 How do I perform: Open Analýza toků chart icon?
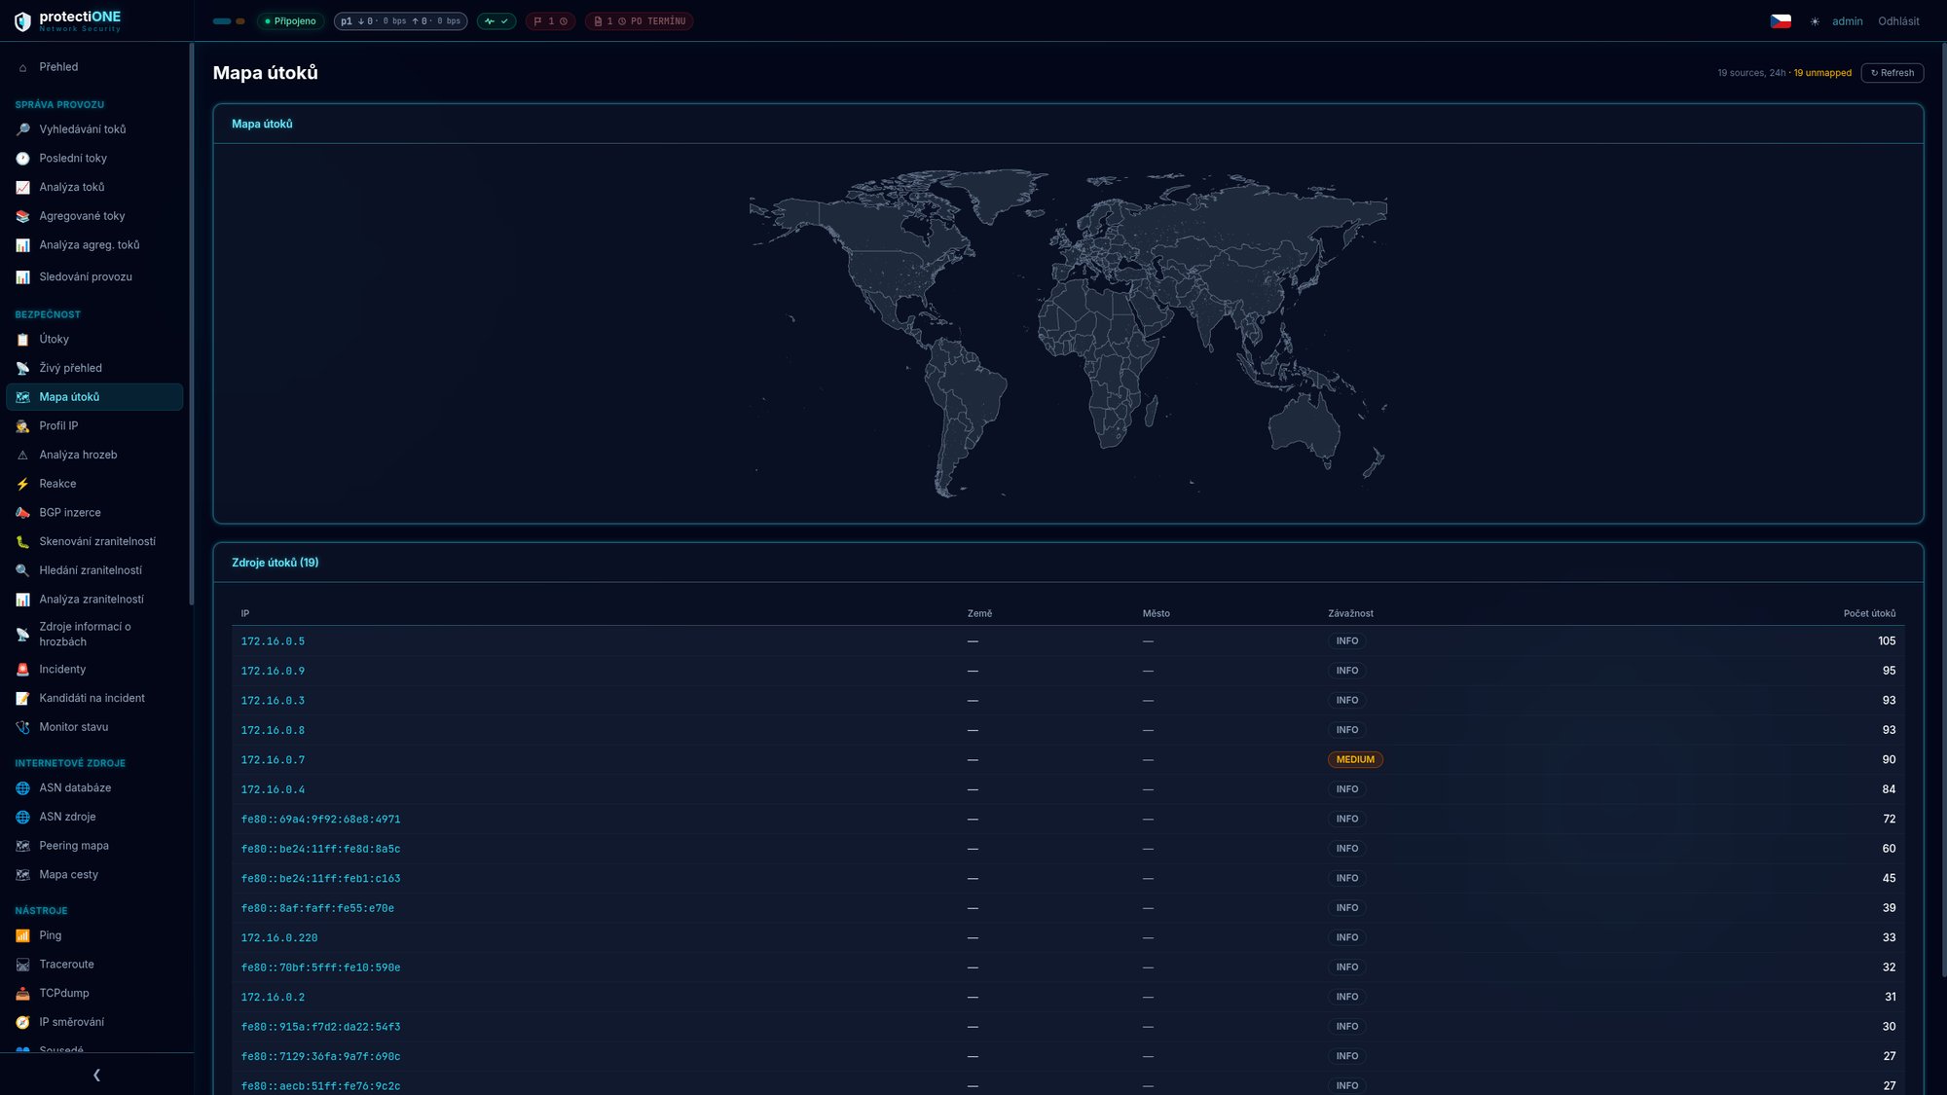(x=22, y=188)
